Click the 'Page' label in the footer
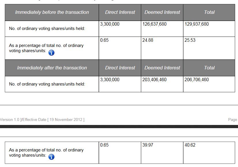The width and height of the screenshot is (238, 167). click(x=232, y=119)
